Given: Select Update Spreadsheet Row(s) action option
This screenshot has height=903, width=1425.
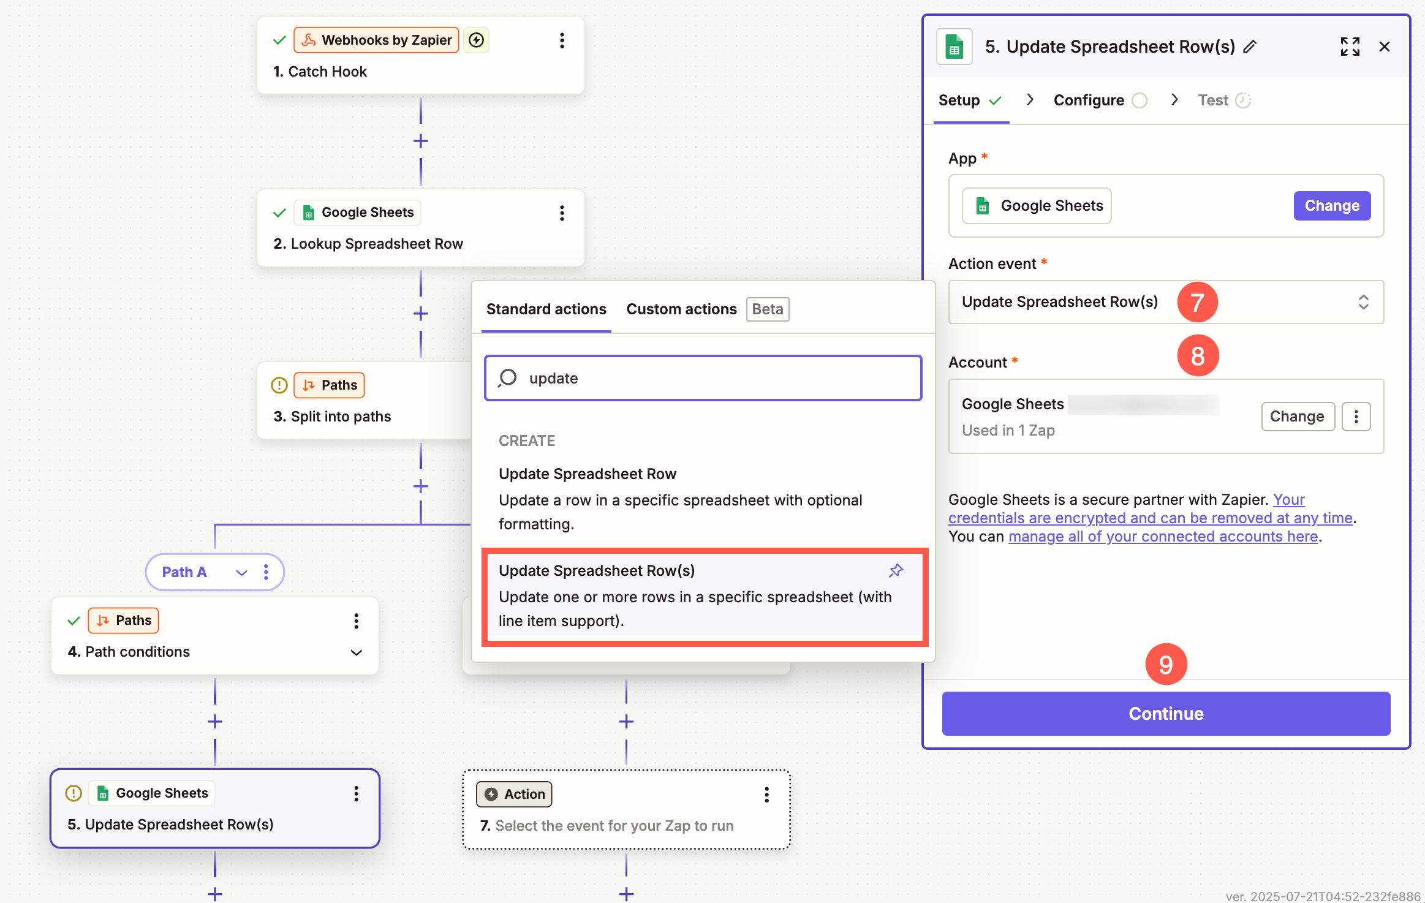Looking at the screenshot, I should coord(705,596).
